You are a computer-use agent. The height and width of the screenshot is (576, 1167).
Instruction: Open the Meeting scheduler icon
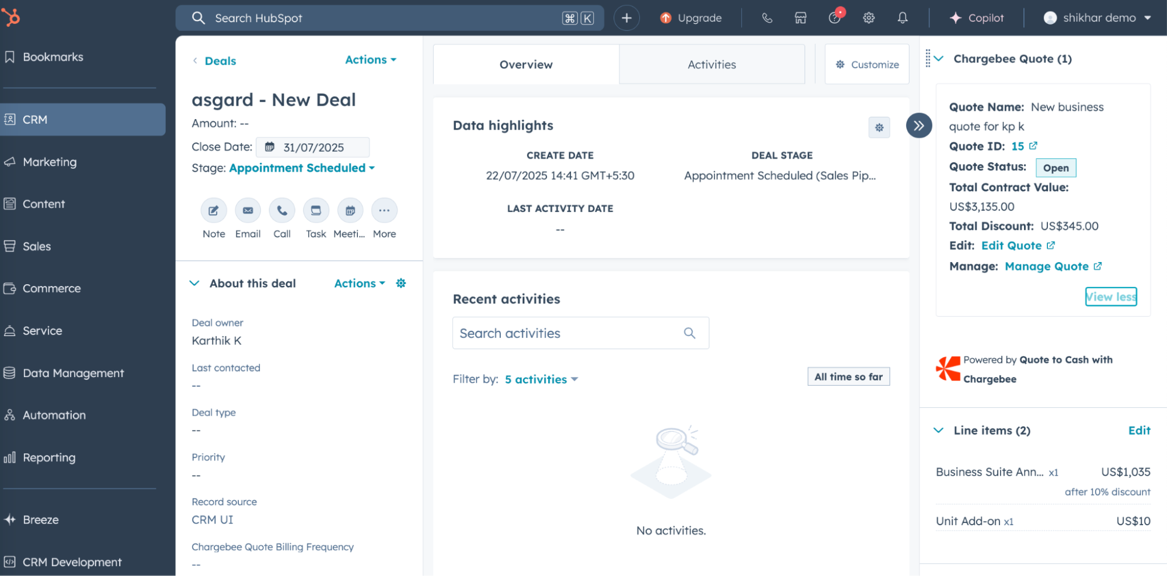(x=350, y=211)
